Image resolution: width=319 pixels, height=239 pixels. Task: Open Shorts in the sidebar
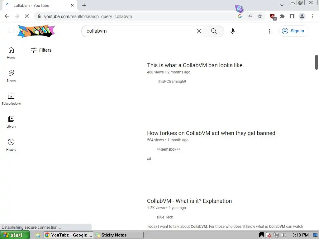(11, 76)
